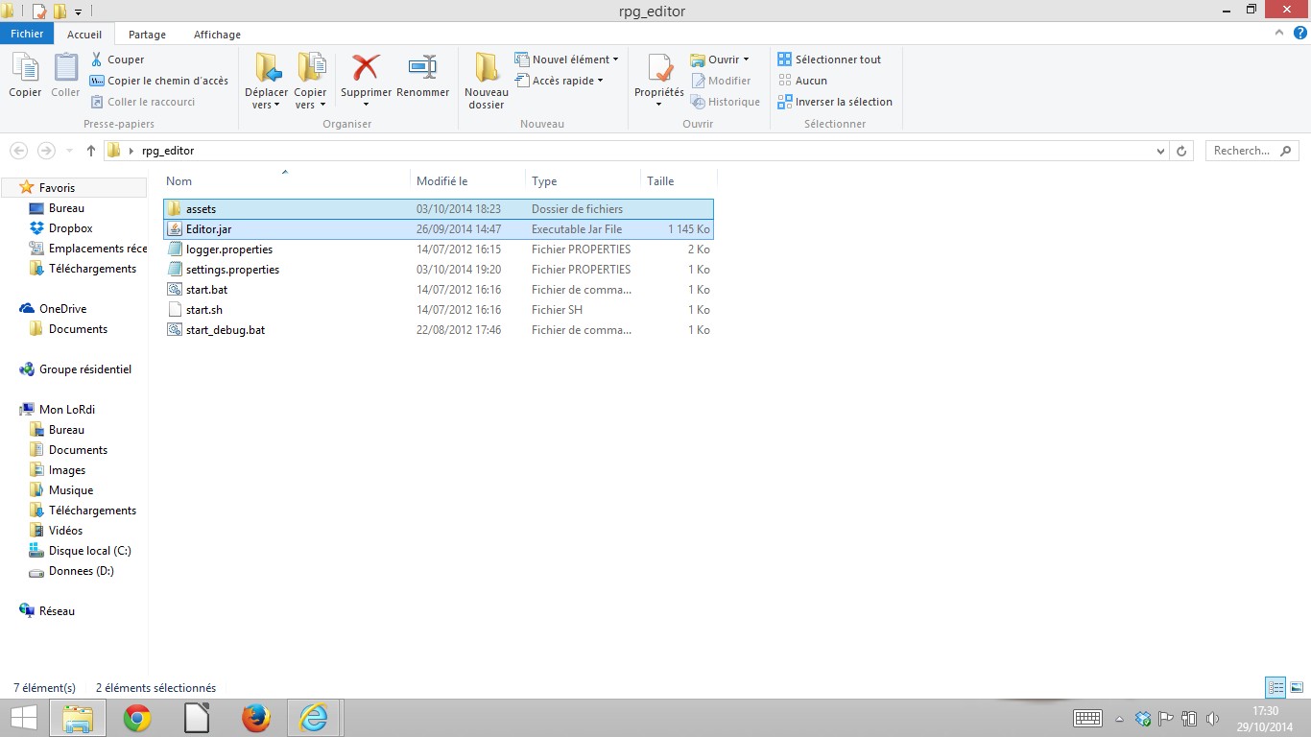Viewport: 1311px width, 737px height.
Task: Select the start_debug.bat file
Action: [226, 330]
